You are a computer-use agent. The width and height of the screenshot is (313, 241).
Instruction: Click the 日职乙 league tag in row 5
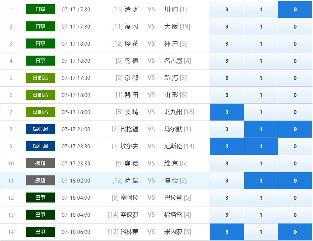(x=40, y=78)
